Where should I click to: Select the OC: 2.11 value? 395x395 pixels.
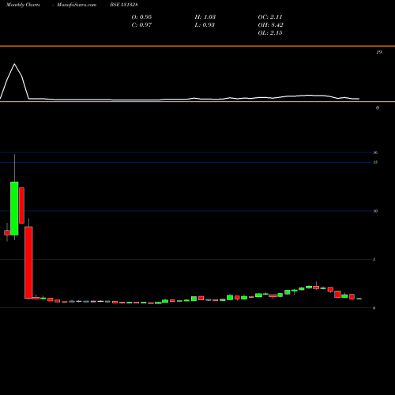(270, 17)
